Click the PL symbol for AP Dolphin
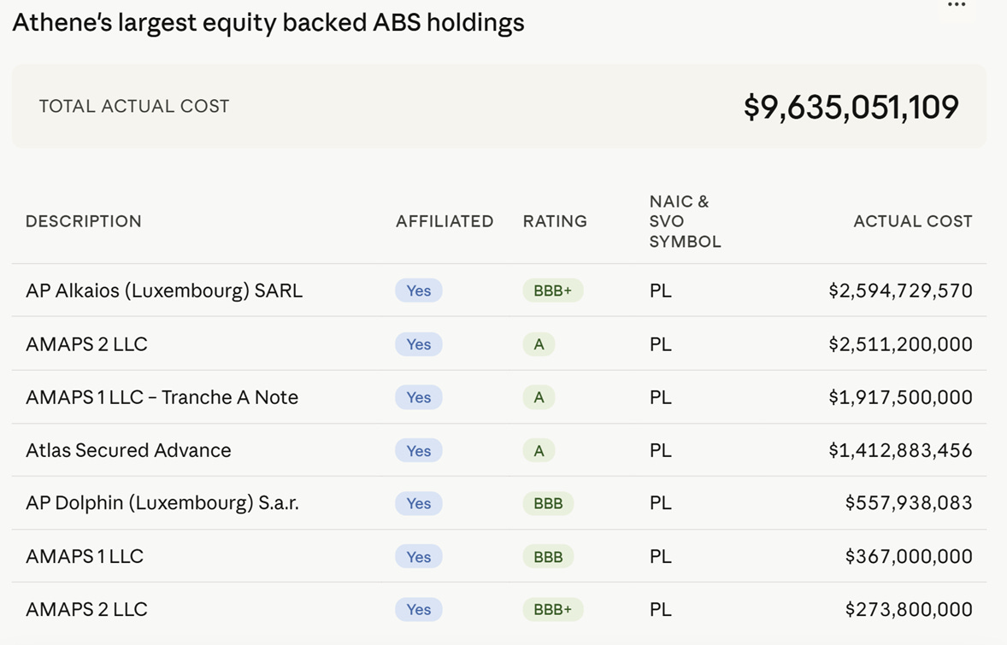 [x=660, y=502]
